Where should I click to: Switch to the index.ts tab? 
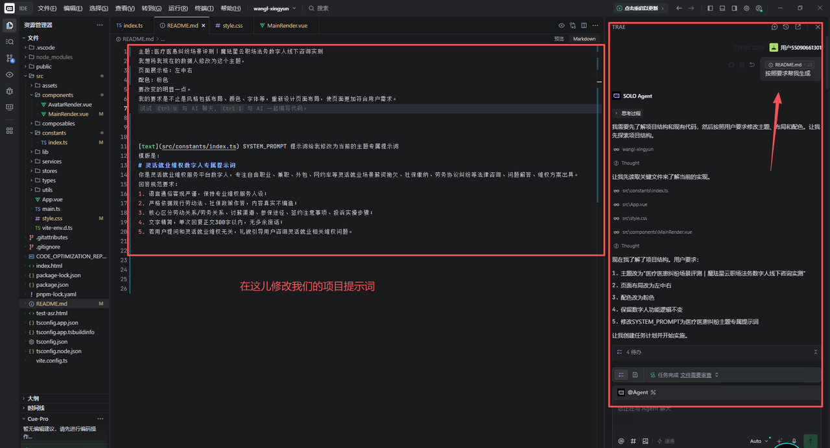point(132,25)
